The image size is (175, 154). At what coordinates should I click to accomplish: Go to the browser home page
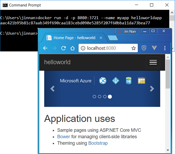pyautogui.click(x=72, y=48)
